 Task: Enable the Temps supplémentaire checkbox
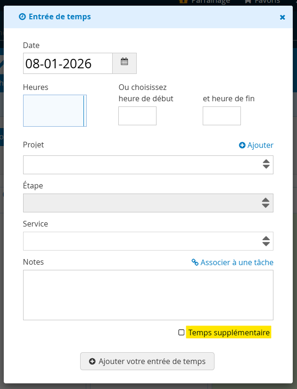(x=182, y=332)
